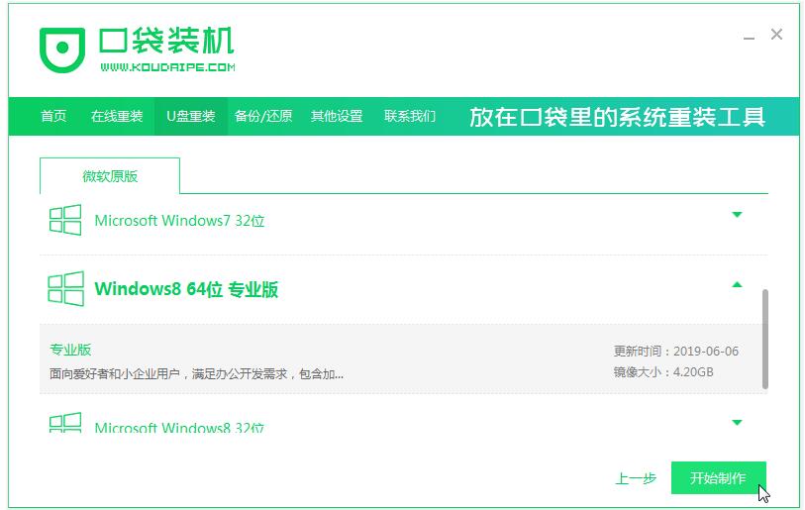Click the green Koudai shield logo icon

(x=62, y=50)
